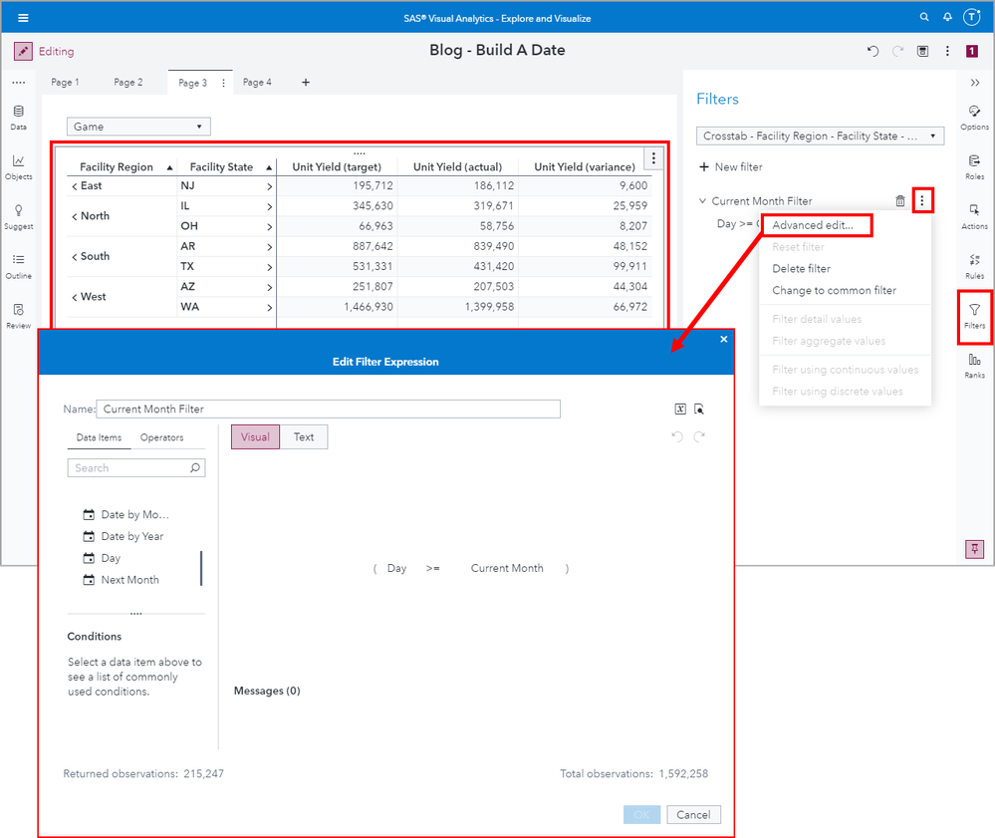Cancel the Edit Filter Expression dialog
Image resolution: width=995 pixels, height=838 pixels.
click(x=693, y=814)
